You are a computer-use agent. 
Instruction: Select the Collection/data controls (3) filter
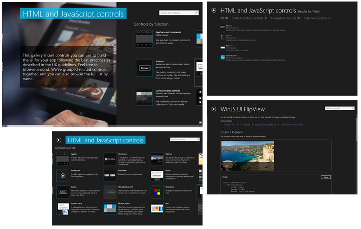tap(249, 18)
